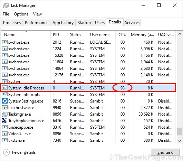
Task: Sort by the UAC virtualization column header
Action: tap(166, 35)
